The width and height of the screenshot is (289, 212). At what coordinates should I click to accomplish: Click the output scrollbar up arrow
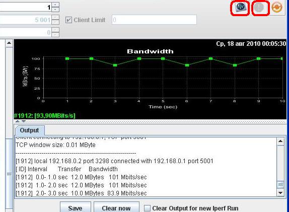280,142
